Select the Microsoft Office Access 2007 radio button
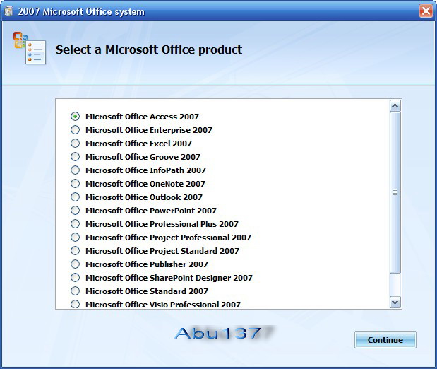This screenshot has width=437, height=369. 75,116
